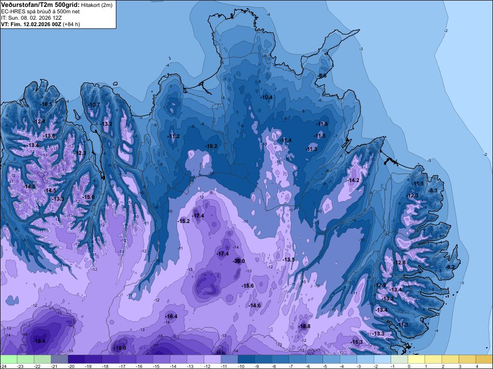Screen dimensions: 493x369
Task: Select the -18.8 temperature reading
Action: pos(305,326)
